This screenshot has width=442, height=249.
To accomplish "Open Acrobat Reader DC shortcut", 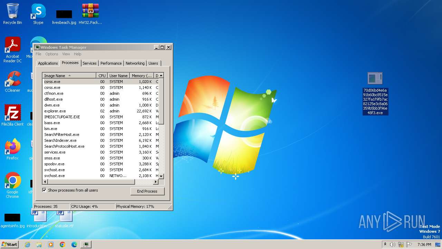I will coord(12,50).
